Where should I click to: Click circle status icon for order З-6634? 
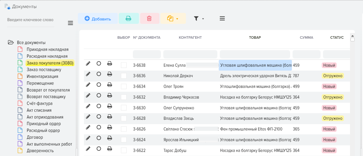(99, 85)
